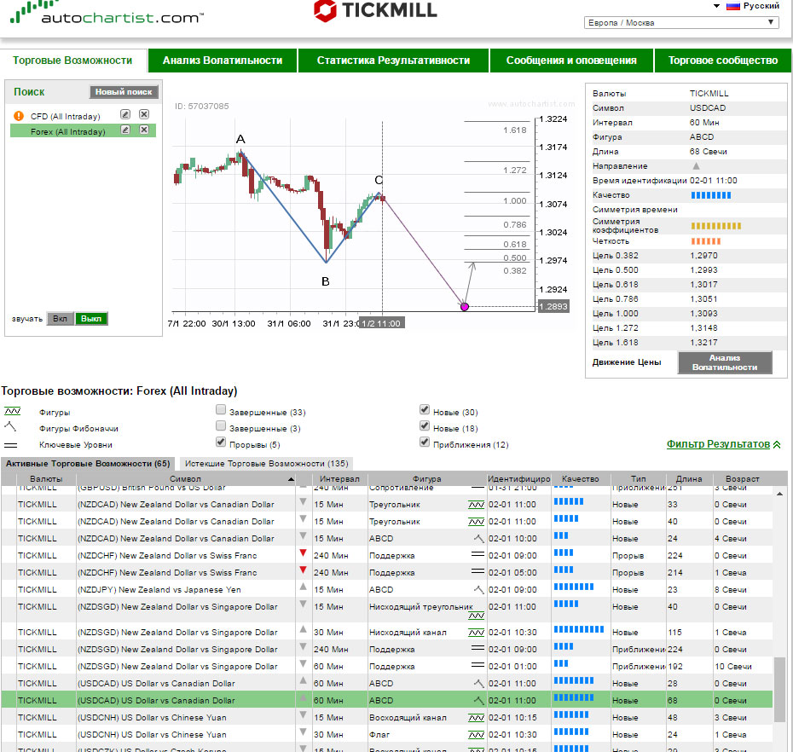Uncheck the approaches (12) checkbox
This screenshot has width=793, height=752.
[425, 442]
